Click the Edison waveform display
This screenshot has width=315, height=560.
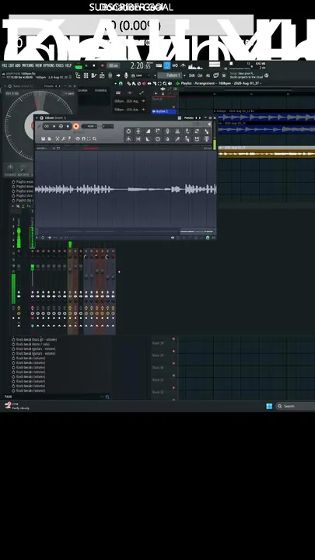click(x=126, y=189)
